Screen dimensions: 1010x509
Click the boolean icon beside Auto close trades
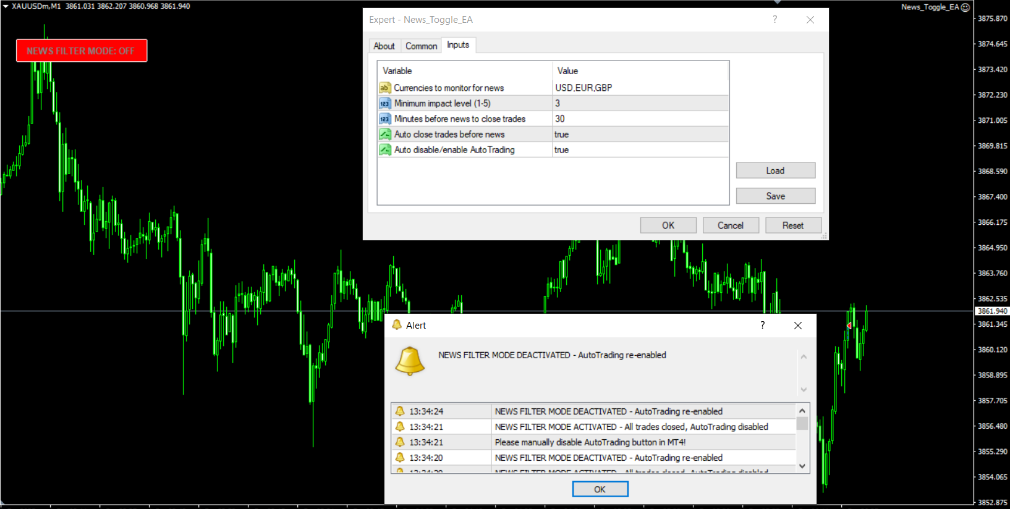click(384, 134)
